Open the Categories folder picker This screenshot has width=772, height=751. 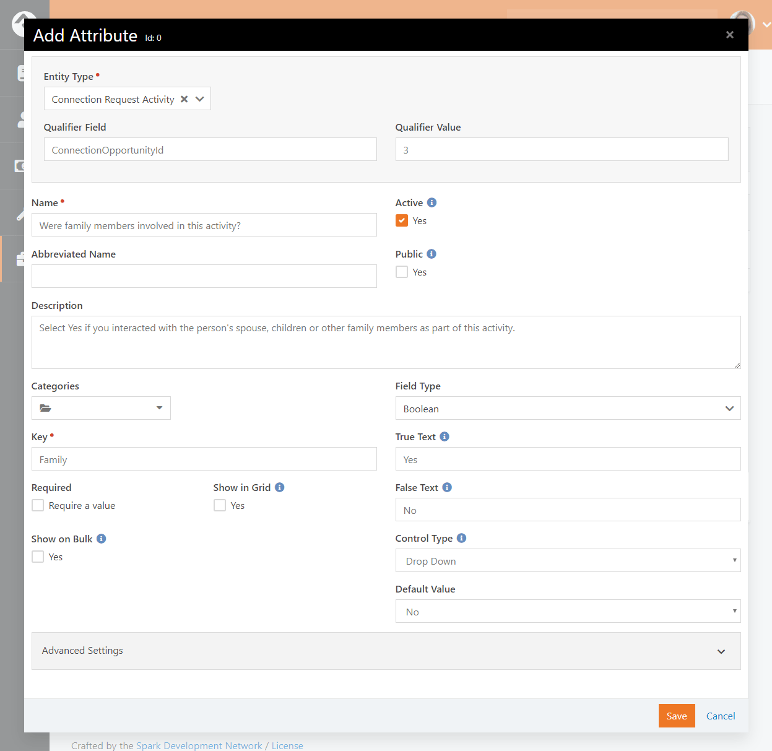coord(101,408)
